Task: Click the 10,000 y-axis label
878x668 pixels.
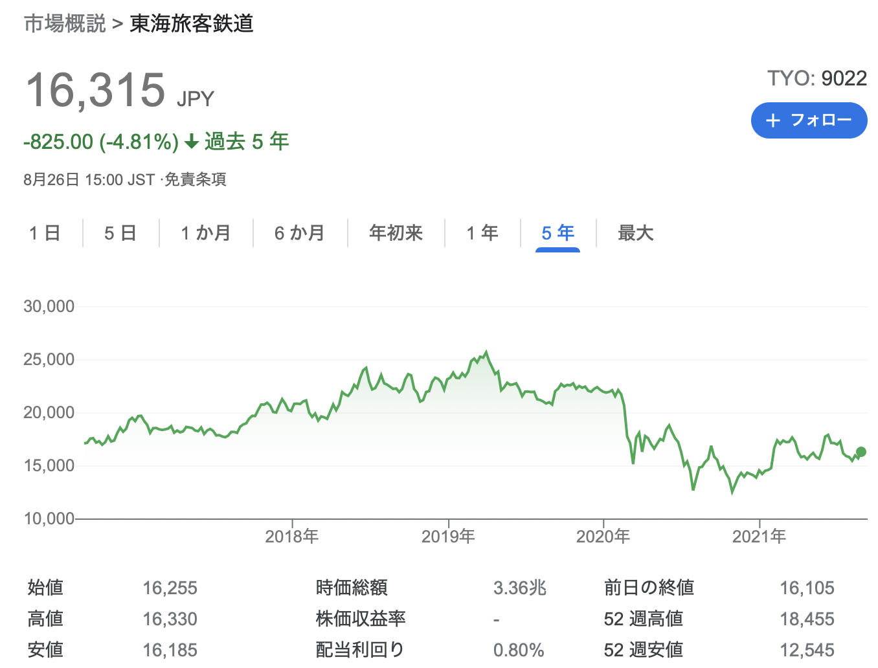Action: pos(49,518)
